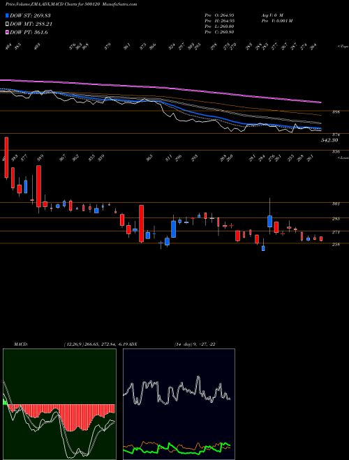Click the 301 price axis label
Viewport: 349px width, 460px height.
click(x=336, y=204)
